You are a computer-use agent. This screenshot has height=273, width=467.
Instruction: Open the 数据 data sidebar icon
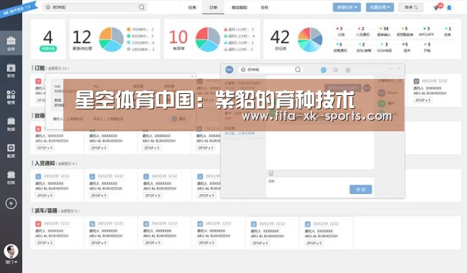click(11, 124)
